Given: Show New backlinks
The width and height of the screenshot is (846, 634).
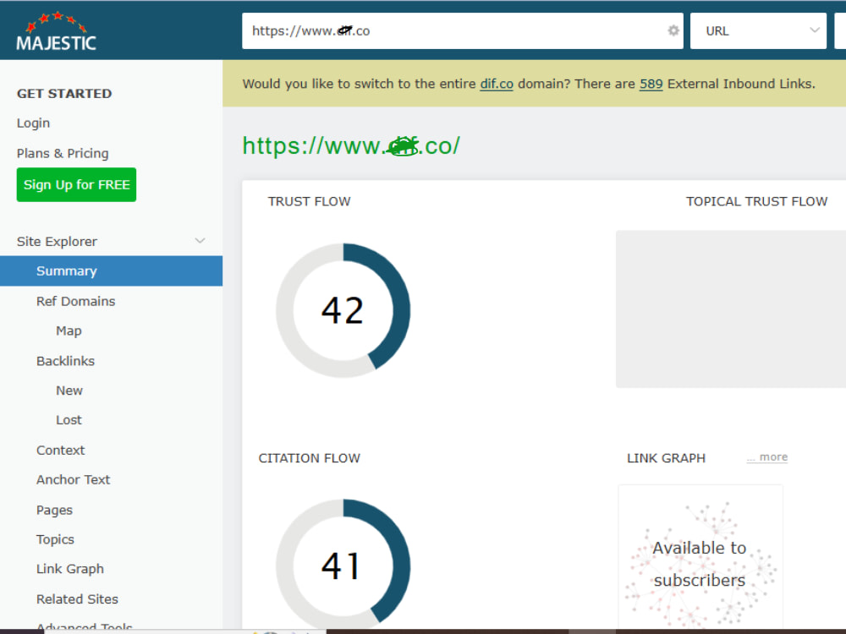Looking at the screenshot, I should point(69,391).
